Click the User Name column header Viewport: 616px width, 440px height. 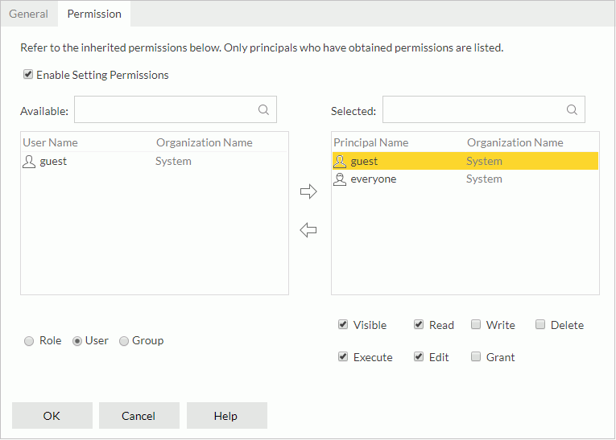(50, 142)
